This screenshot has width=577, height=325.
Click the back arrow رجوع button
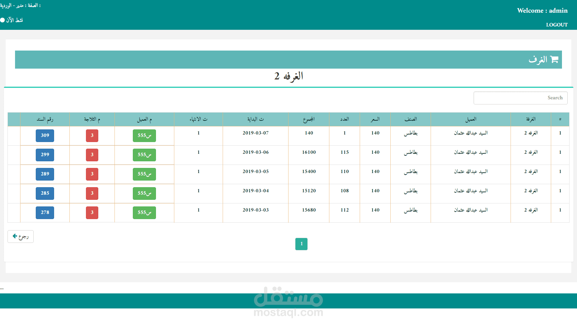(20, 237)
